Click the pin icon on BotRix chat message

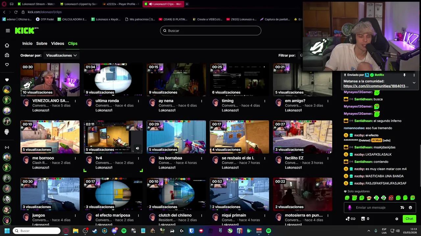coord(405,75)
